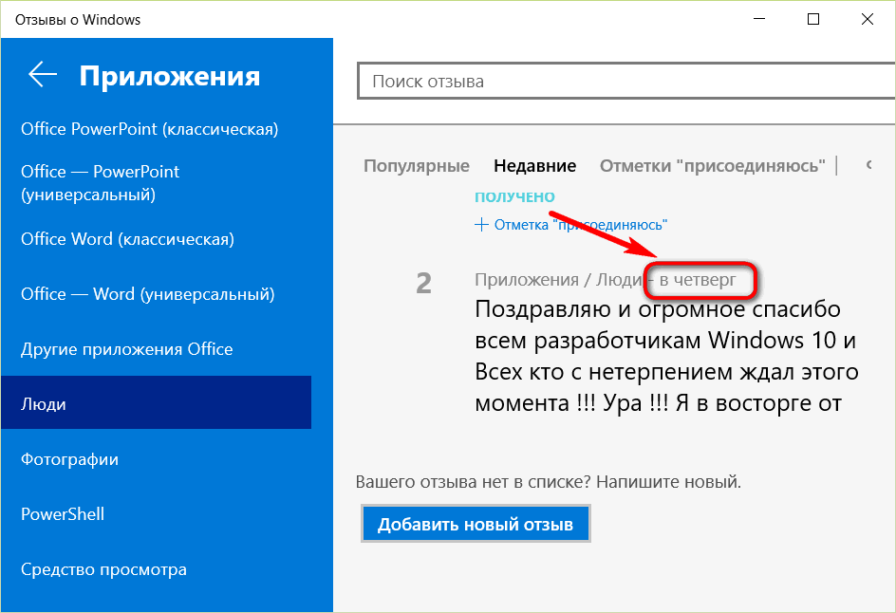Select the highlighted Люди category

(x=156, y=402)
